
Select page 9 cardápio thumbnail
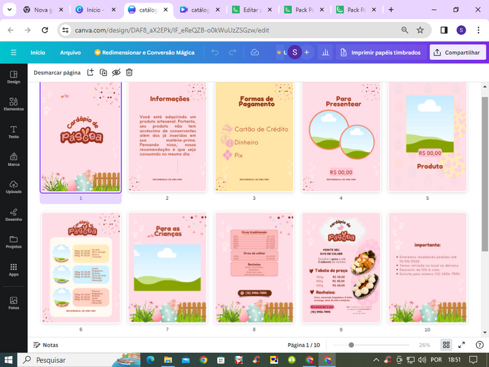(x=340, y=267)
